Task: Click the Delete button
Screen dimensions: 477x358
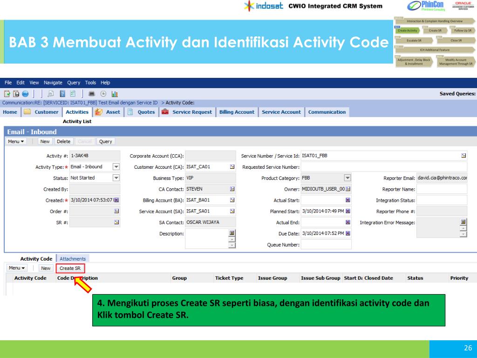Action: pyautogui.click(x=63, y=141)
